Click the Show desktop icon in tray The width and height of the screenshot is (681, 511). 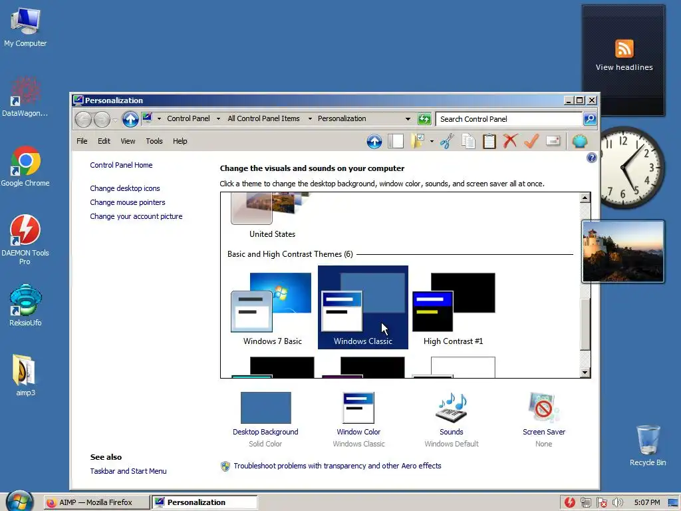point(673,502)
